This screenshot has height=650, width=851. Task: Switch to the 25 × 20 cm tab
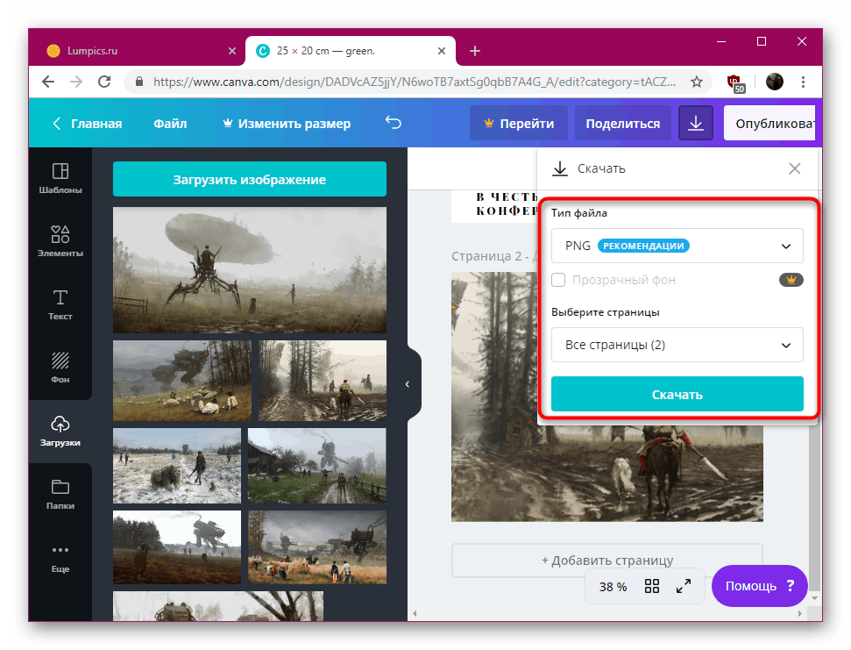coord(350,51)
